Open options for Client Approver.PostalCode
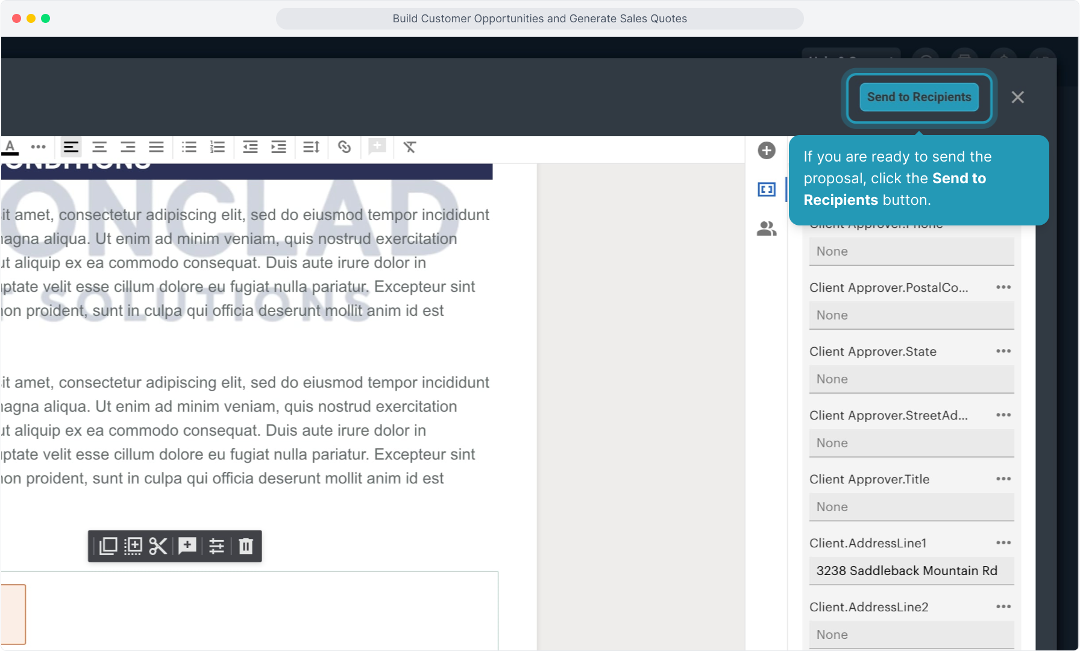Screen dimensions: 1080x651 [x=1003, y=288]
